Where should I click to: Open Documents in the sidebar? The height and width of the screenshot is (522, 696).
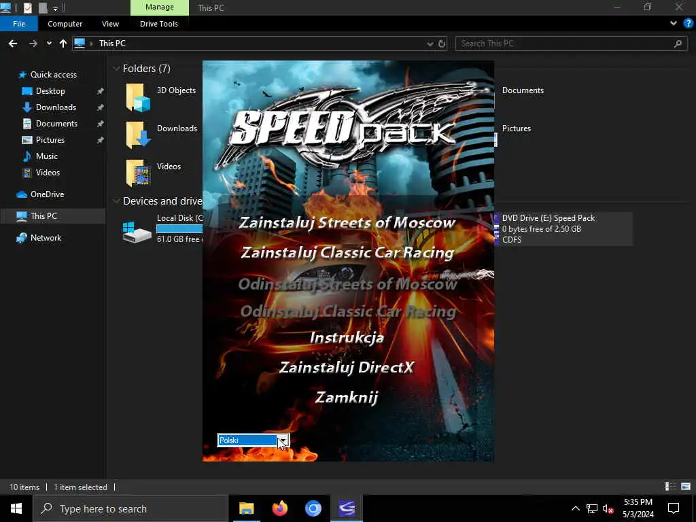[56, 124]
